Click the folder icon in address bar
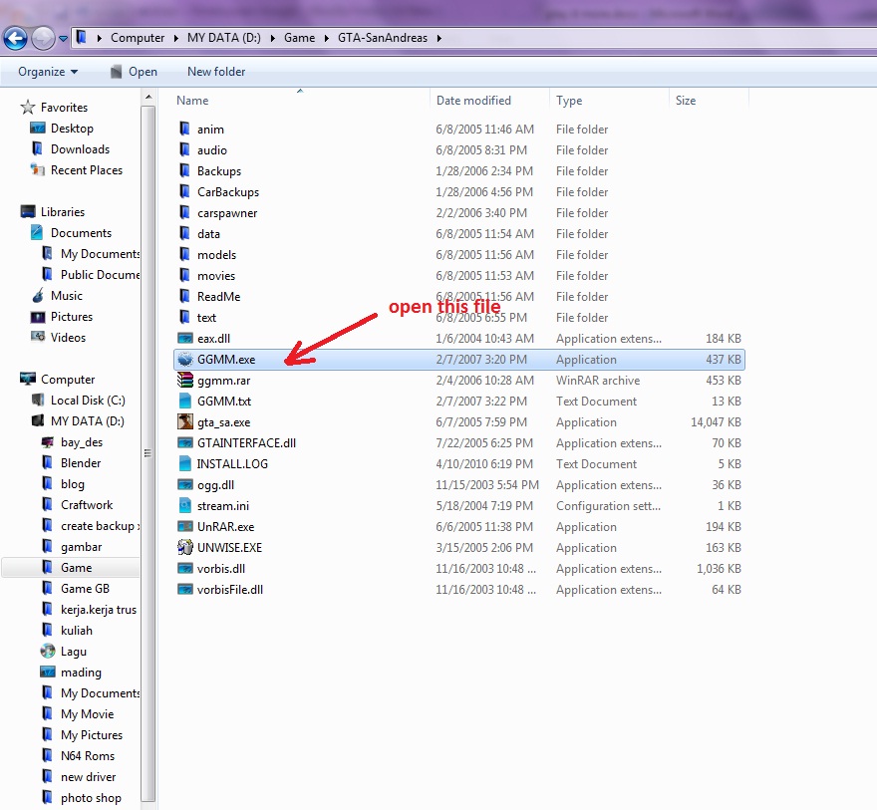The image size is (877, 810). pos(82,38)
